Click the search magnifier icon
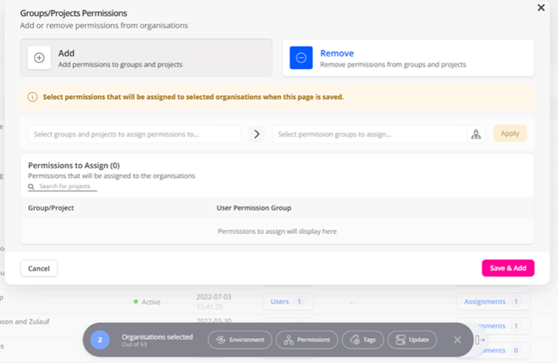Viewport: 558px width, 363px height. tap(32, 186)
